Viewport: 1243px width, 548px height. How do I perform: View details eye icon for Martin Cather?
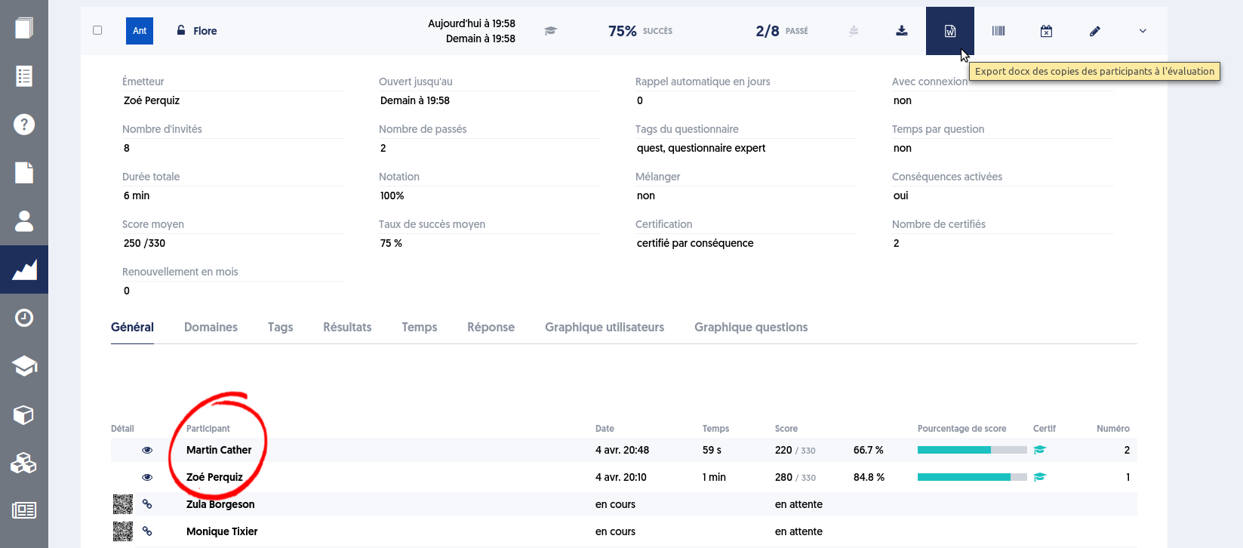(x=147, y=450)
